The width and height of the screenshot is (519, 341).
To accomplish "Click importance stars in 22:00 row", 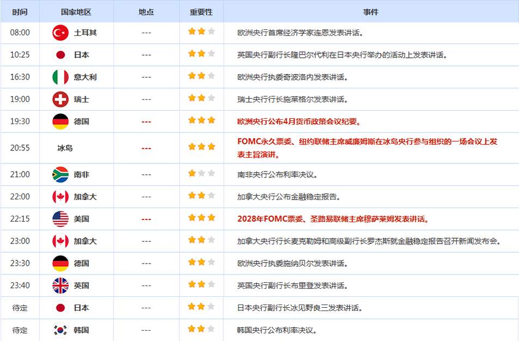I will coord(202,196).
